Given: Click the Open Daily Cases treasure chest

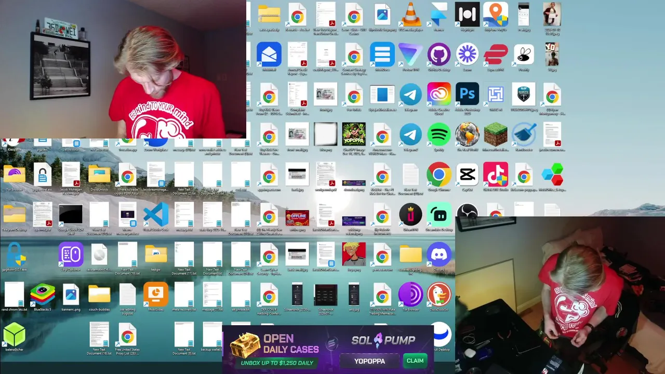Looking at the screenshot, I should coord(245,345).
